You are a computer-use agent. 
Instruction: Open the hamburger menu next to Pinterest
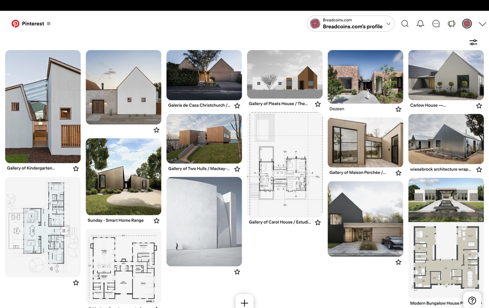point(49,24)
